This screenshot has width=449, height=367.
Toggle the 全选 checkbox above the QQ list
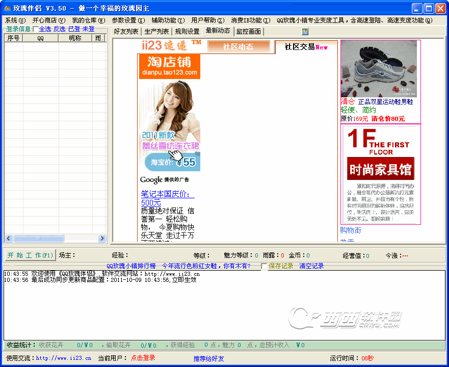pos(36,29)
